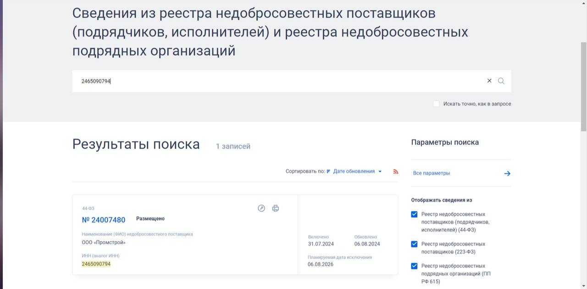Click planned exclusion date 06.08.2026
The width and height of the screenshot is (587, 289).
pos(321,265)
